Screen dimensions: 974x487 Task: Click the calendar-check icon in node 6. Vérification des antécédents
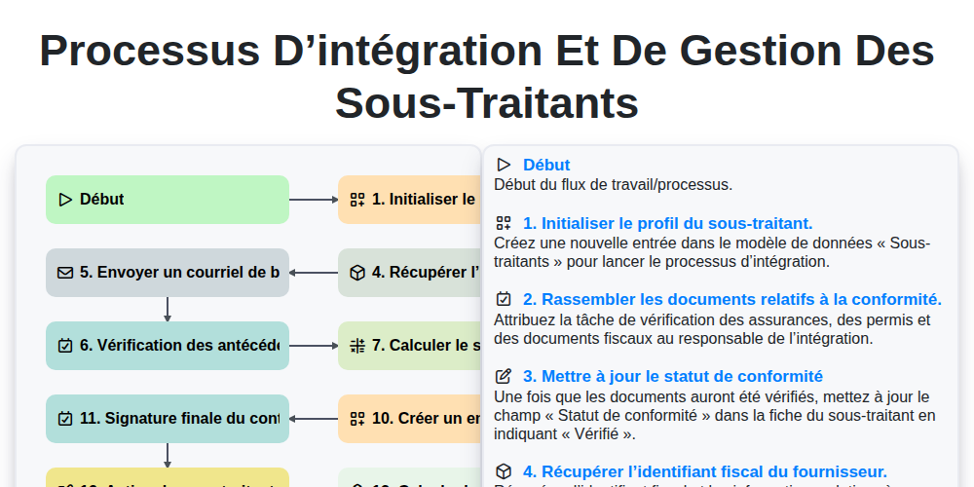(65, 346)
